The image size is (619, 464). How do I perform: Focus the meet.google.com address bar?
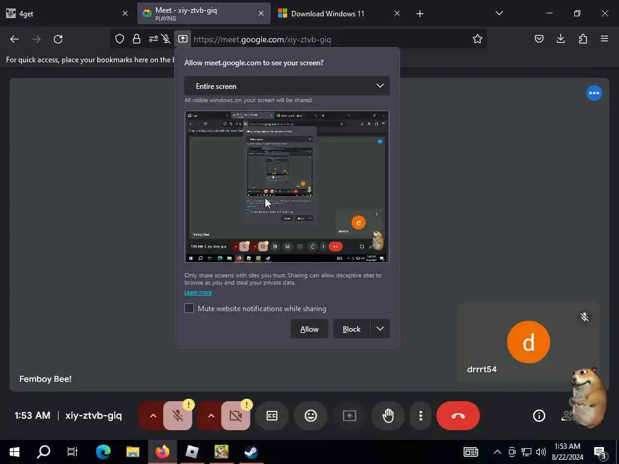pos(329,39)
